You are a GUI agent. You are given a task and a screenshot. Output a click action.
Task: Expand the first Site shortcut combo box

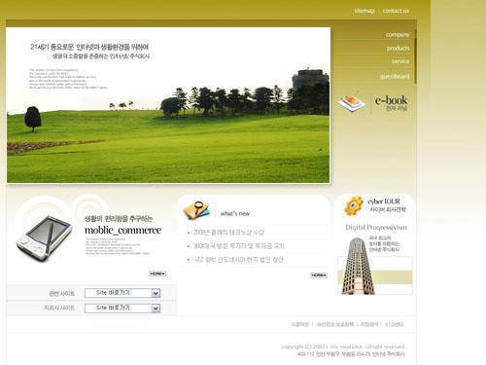click(x=122, y=293)
